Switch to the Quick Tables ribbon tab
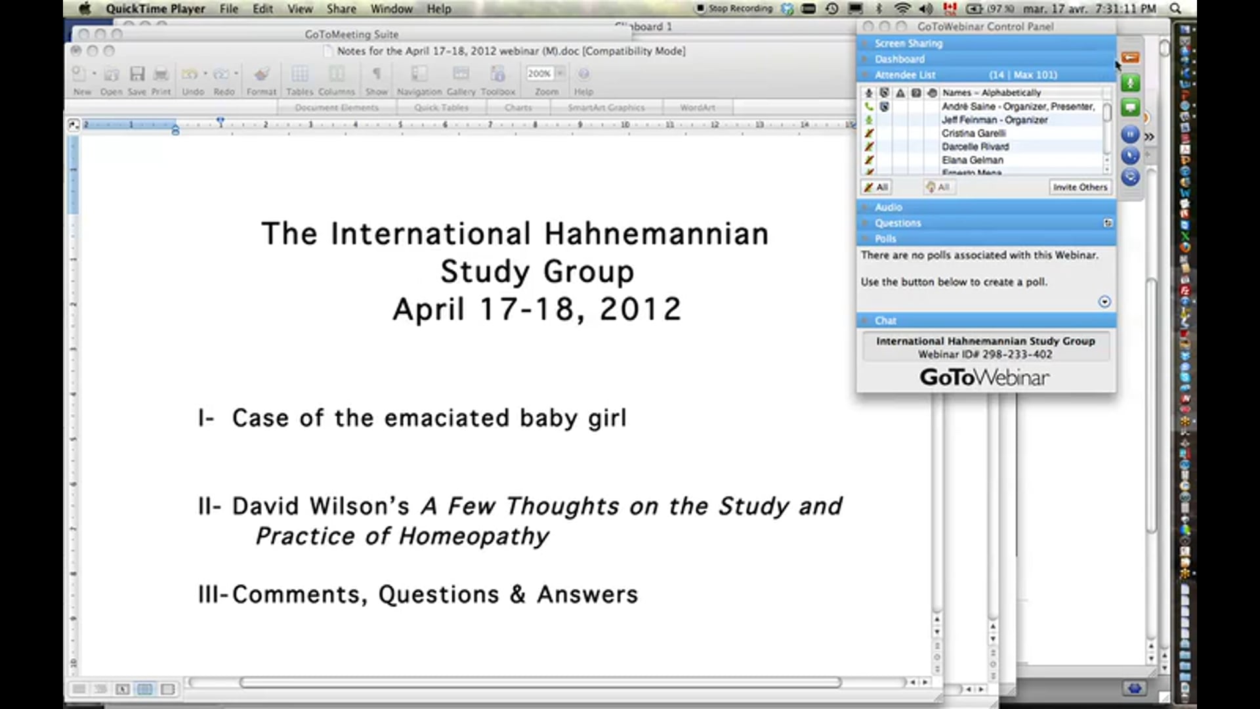 [x=440, y=107]
